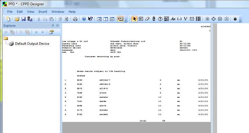Select the eraser tool icon
Screen dimensions: 249x133
147,19
